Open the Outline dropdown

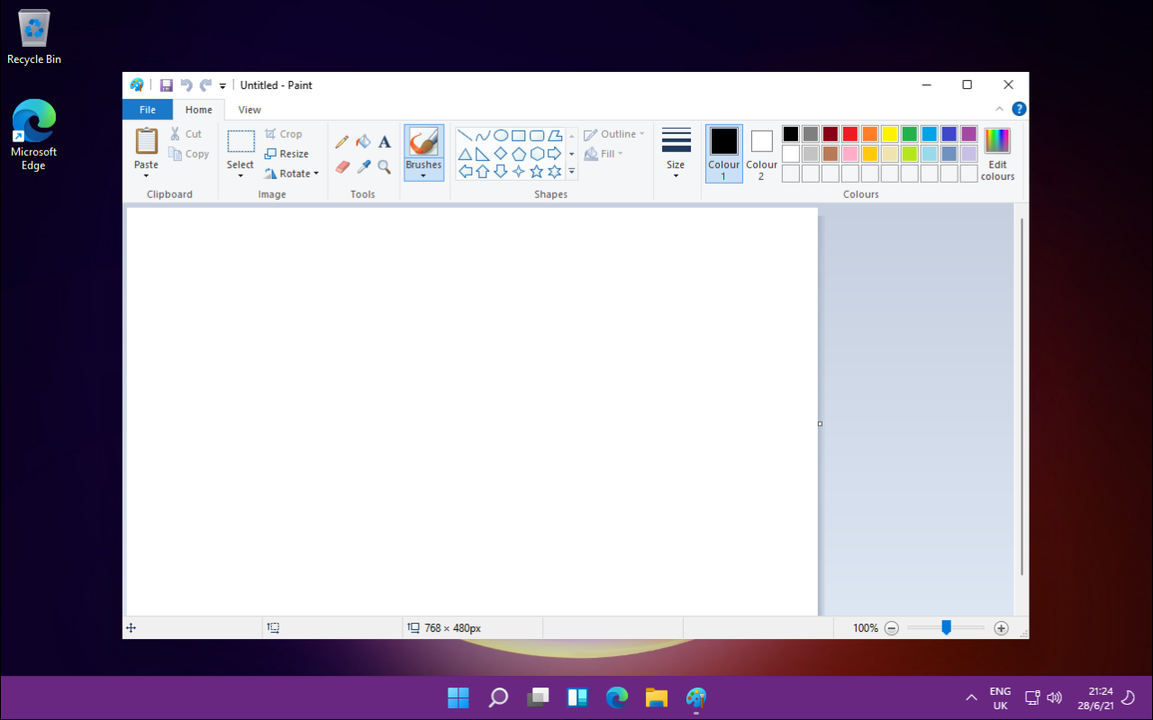click(614, 134)
